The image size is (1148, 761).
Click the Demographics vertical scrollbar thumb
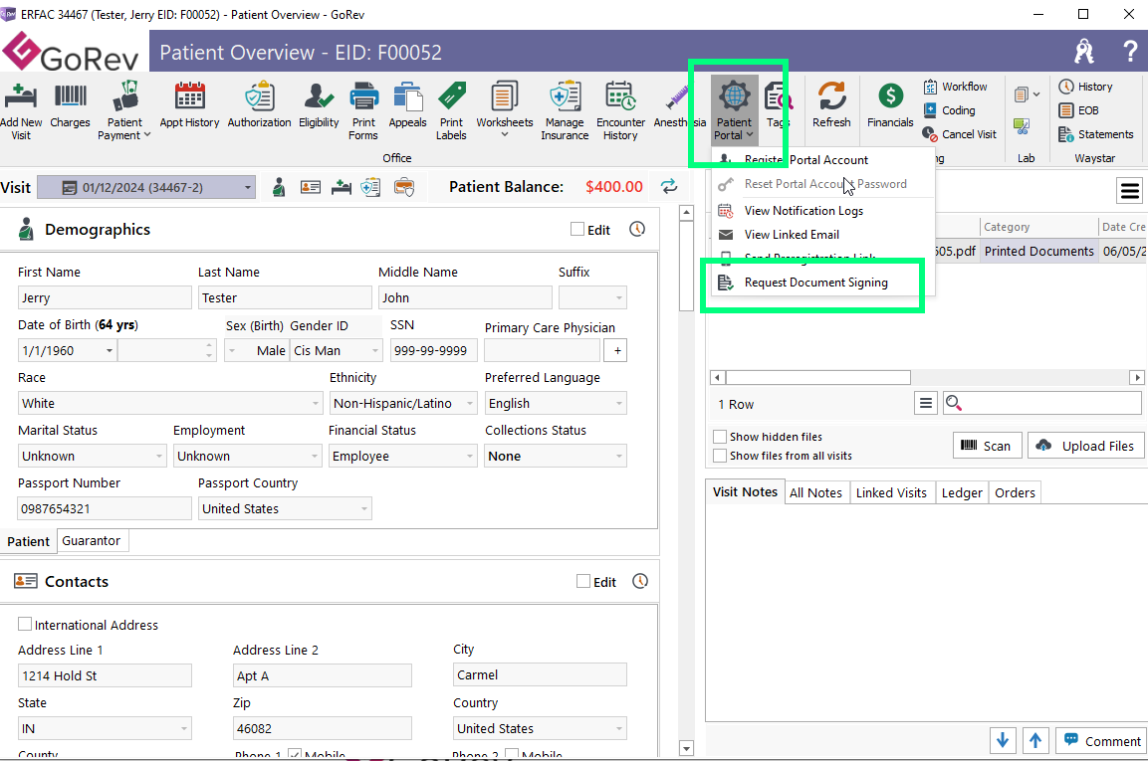(x=686, y=266)
